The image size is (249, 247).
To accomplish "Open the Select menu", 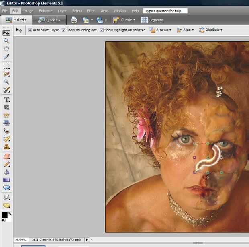I will pos(77,11).
